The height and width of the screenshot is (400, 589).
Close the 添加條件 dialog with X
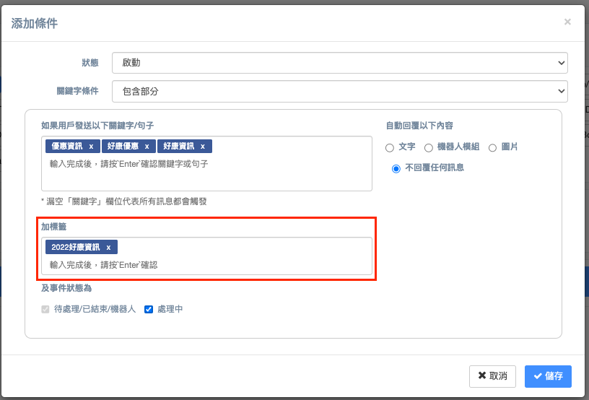pyautogui.click(x=567, y=22)
